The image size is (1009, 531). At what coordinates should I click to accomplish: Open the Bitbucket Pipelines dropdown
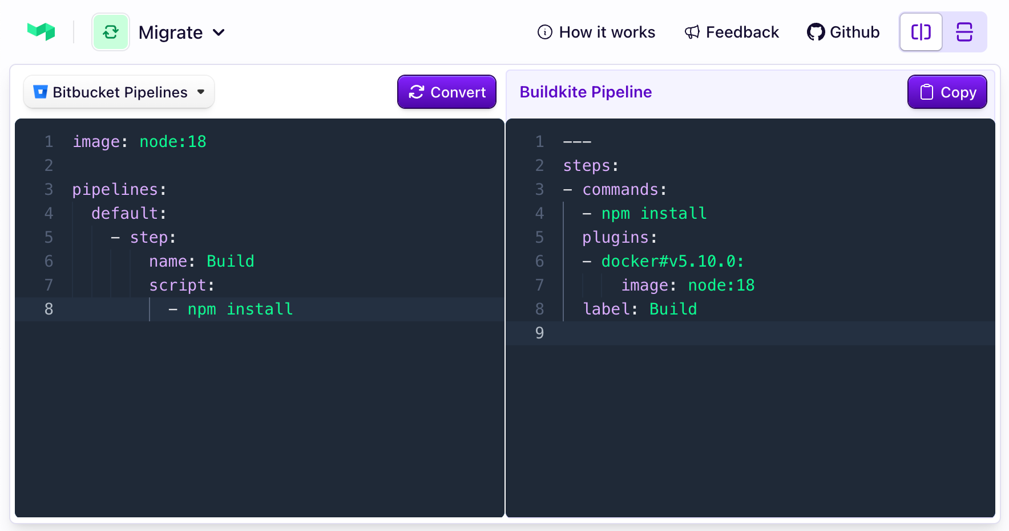coord(118,92)
